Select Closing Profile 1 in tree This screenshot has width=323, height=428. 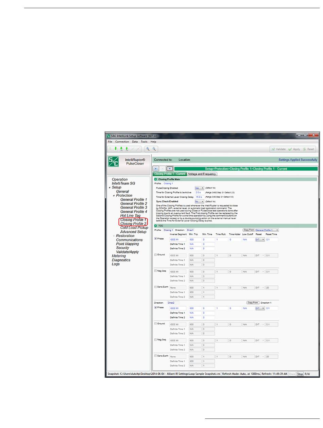(133, 220)
